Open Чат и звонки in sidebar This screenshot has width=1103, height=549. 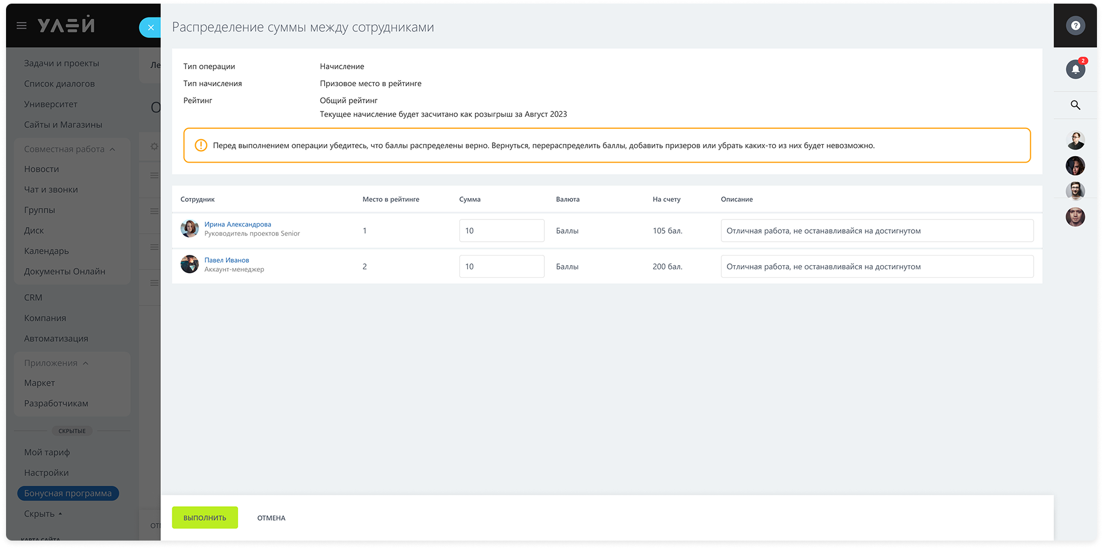[51, 190]
